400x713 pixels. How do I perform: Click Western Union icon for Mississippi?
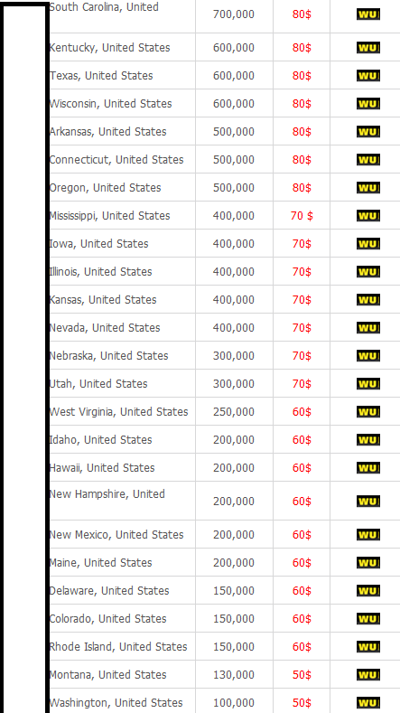(x=368, y=216)
